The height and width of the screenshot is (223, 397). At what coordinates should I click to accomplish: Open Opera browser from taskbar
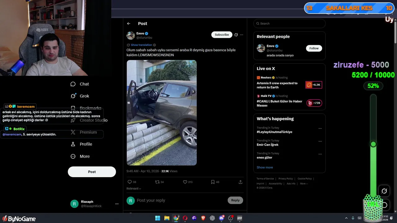(185, 218)
